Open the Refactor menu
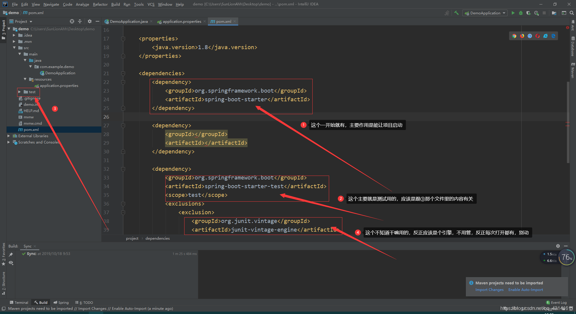This screenshot has height=314, width=576. [x=100, y=4]
